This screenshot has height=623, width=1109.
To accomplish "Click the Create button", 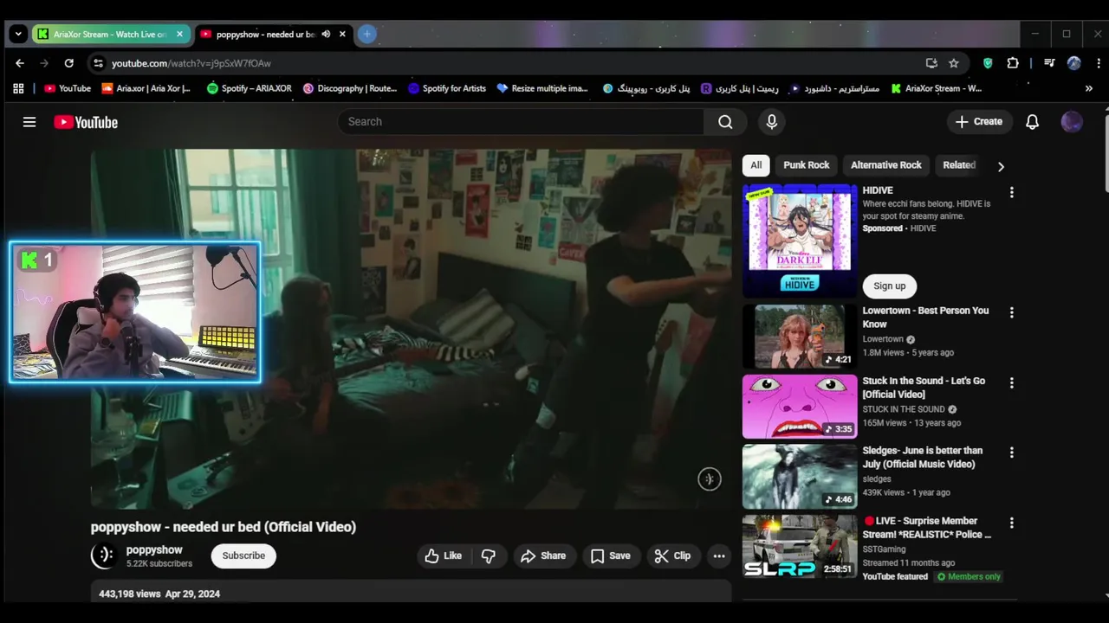I will (x=979, y=122).
